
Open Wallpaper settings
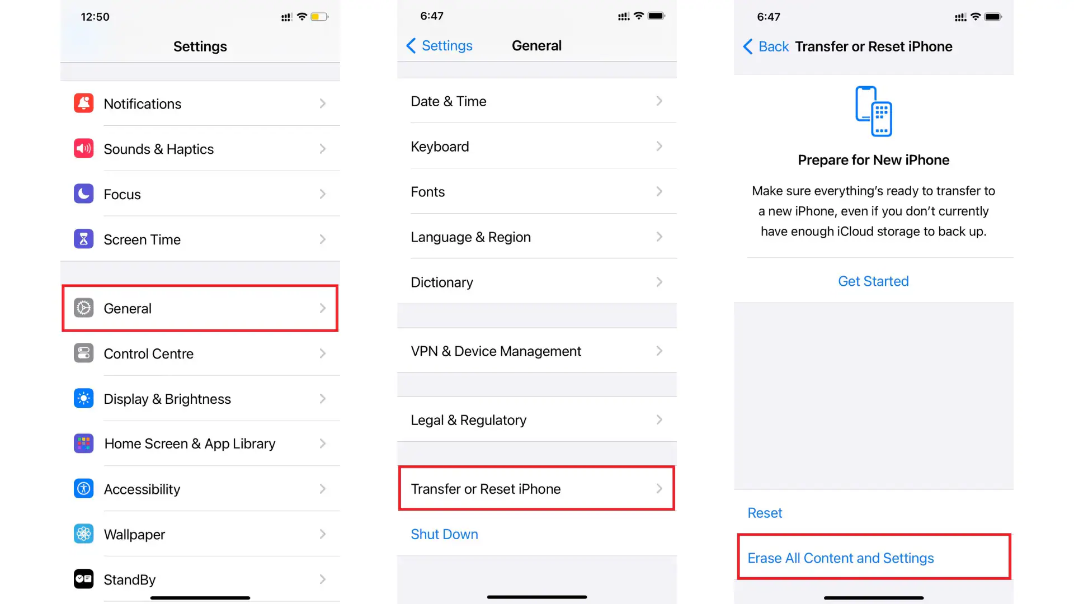(x=200, y=534)
